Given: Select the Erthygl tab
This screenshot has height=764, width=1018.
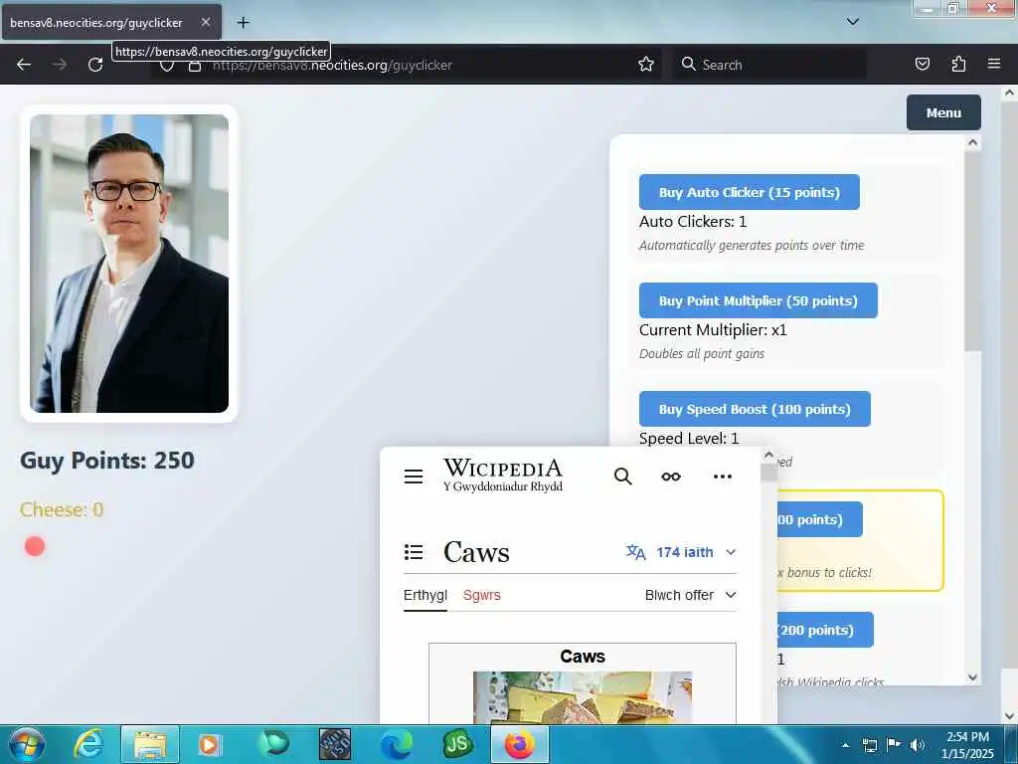Looking at the screenshot, I should [x=425, y=595].
